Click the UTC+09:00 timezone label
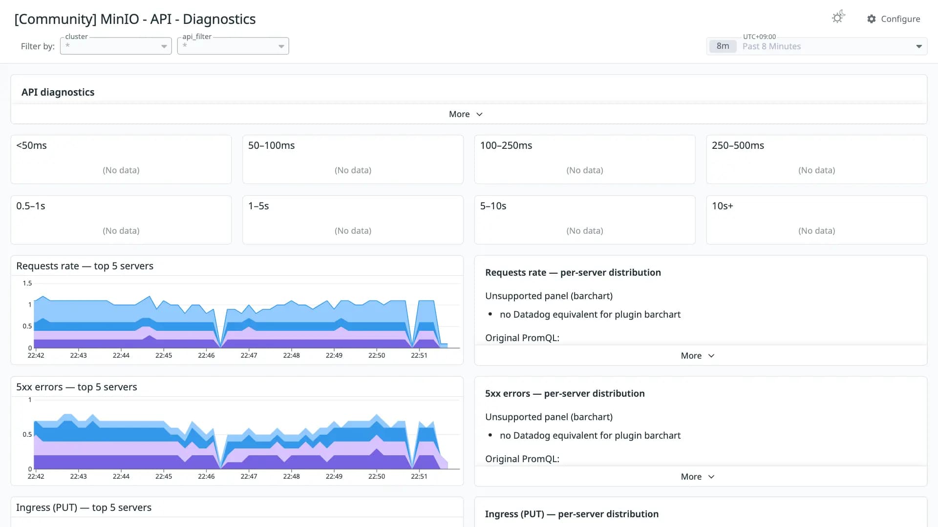This screenshot has width=938, height=527. 759,37
